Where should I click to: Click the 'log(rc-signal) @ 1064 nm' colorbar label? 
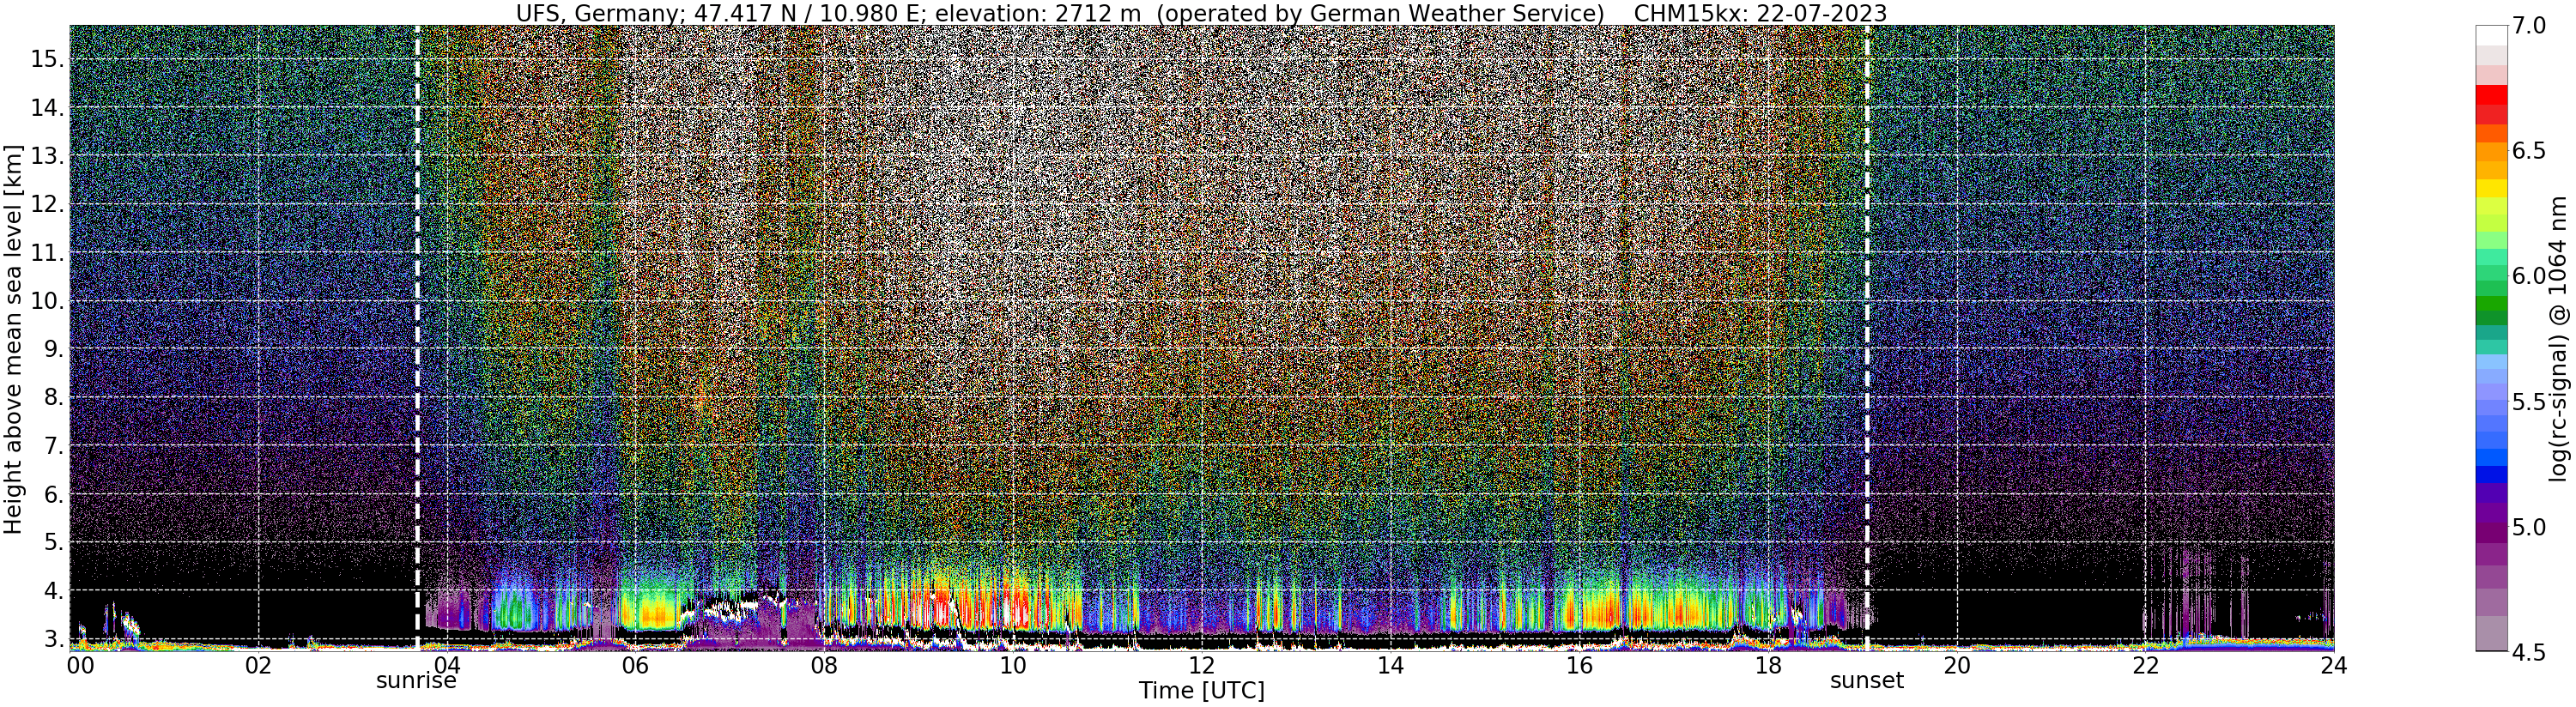(x=2559, y=338)
